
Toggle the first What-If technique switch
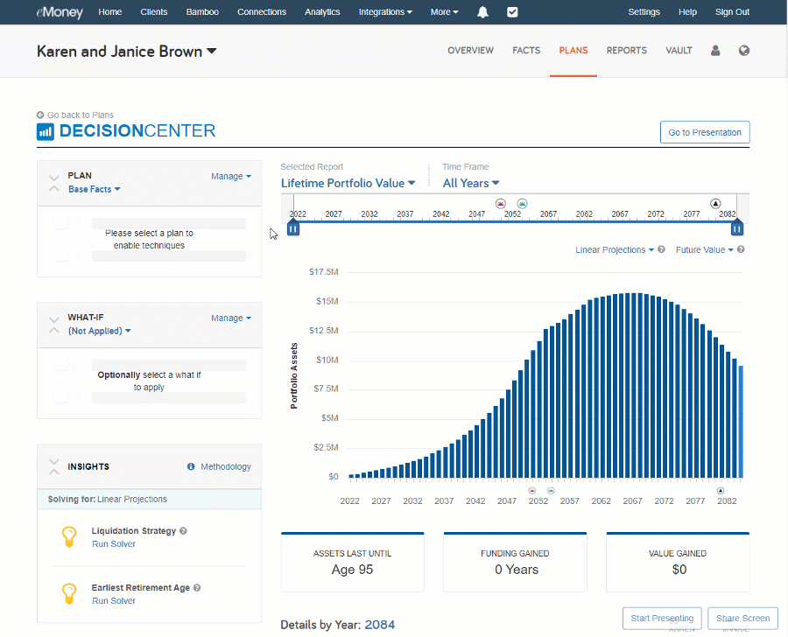[x=66, y=363]
